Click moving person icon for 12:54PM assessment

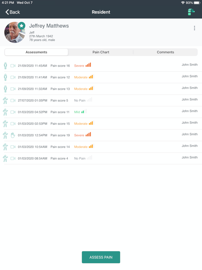pos(5,135)
